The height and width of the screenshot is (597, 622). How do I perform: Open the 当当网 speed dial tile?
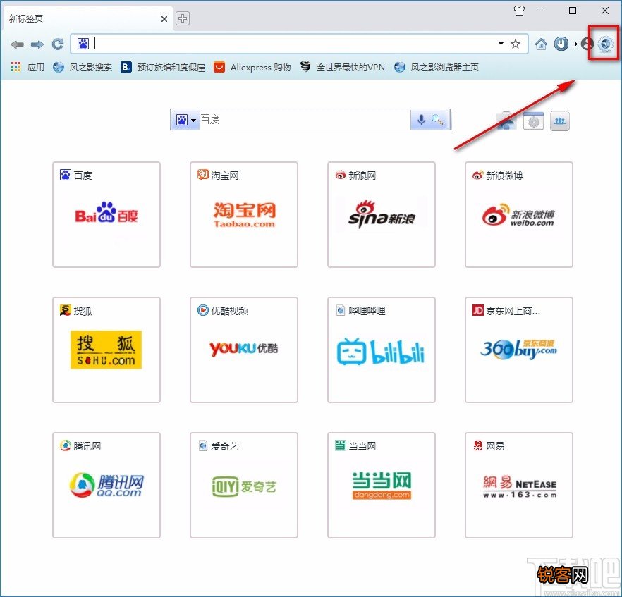(x=382, y=485)
